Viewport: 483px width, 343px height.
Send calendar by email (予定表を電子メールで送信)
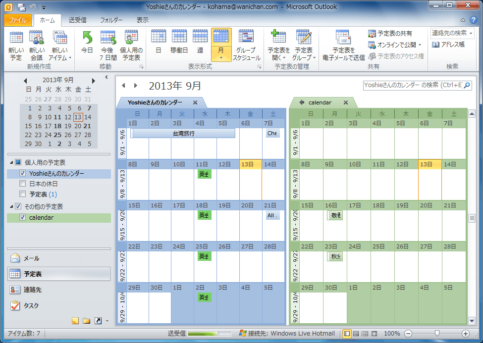click(x=343, y=46)
